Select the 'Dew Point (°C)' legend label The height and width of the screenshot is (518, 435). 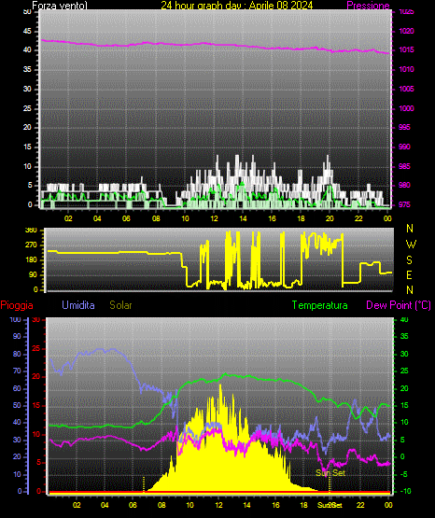point(399,305)
